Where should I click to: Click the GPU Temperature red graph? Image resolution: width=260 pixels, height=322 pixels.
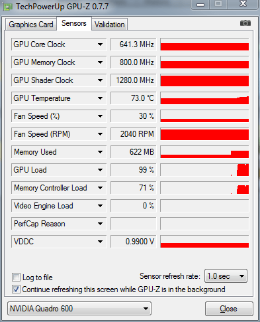[204, 98]
